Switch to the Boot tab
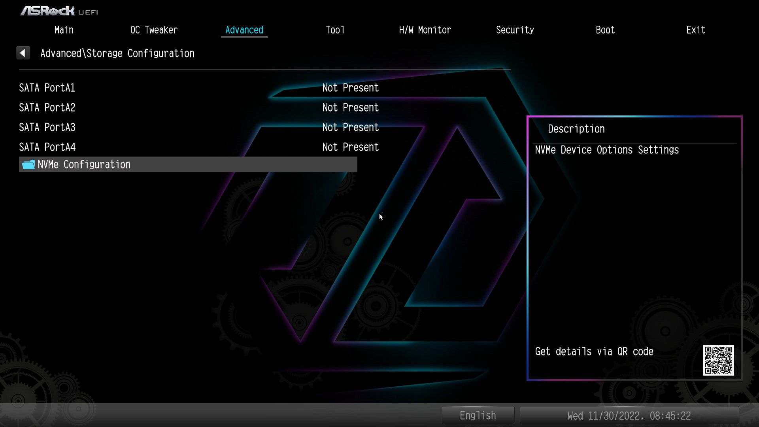759x427 pixels. click(605, 30)
